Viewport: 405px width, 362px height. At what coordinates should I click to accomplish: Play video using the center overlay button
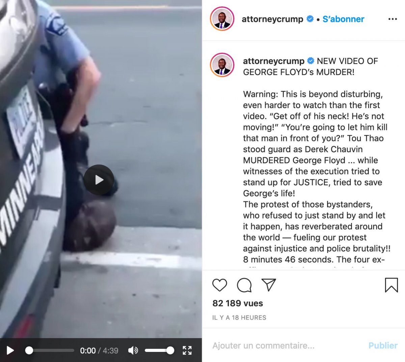99,180
